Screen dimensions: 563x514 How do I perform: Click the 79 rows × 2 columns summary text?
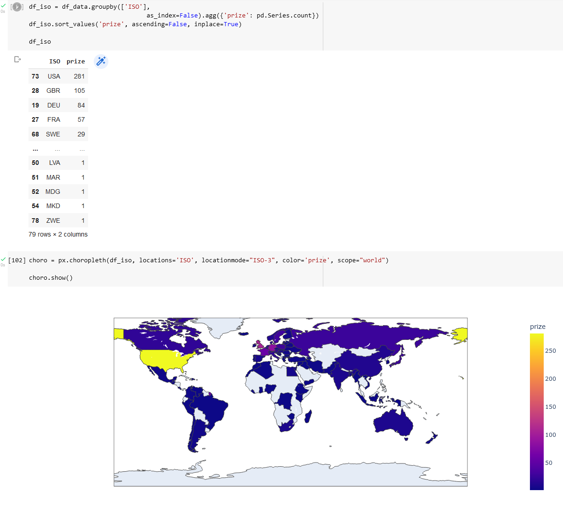pos(58,234)
